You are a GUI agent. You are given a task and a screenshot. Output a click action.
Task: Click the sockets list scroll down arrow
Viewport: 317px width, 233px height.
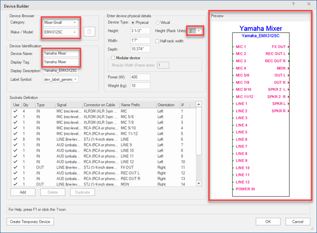[199, 184]
